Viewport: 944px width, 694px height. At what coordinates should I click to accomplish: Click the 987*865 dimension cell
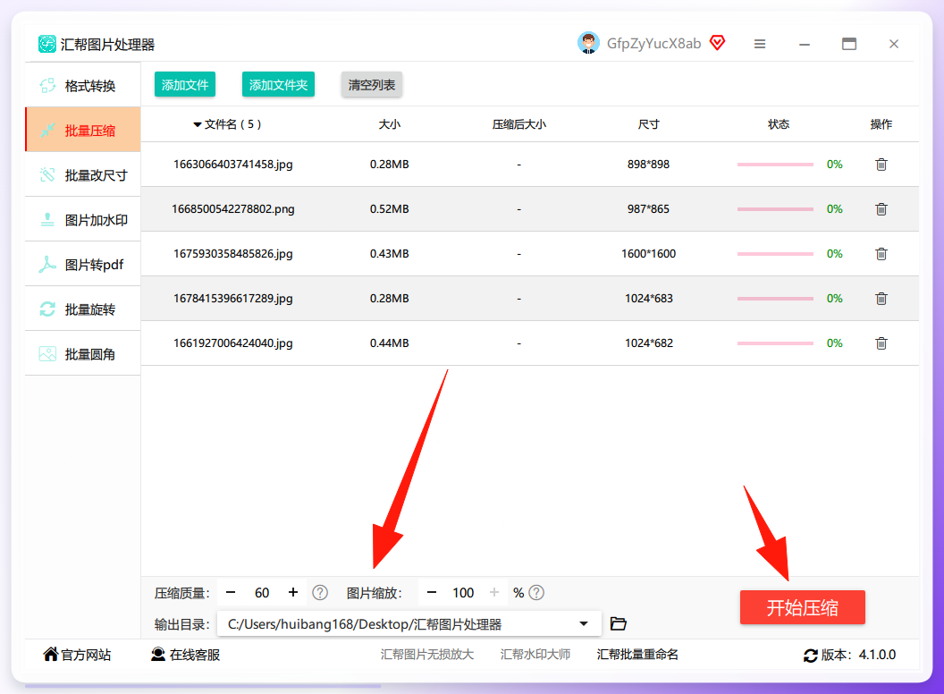tap(648, 209)
